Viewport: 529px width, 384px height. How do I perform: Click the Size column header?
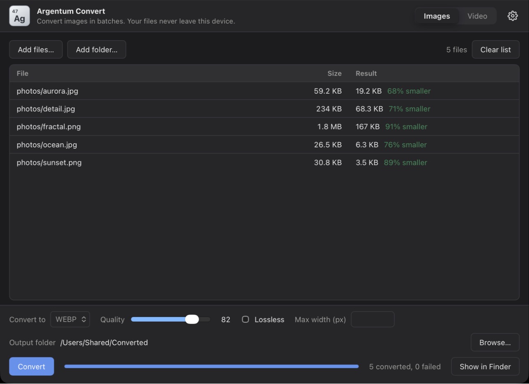click(x=334, y=73)
